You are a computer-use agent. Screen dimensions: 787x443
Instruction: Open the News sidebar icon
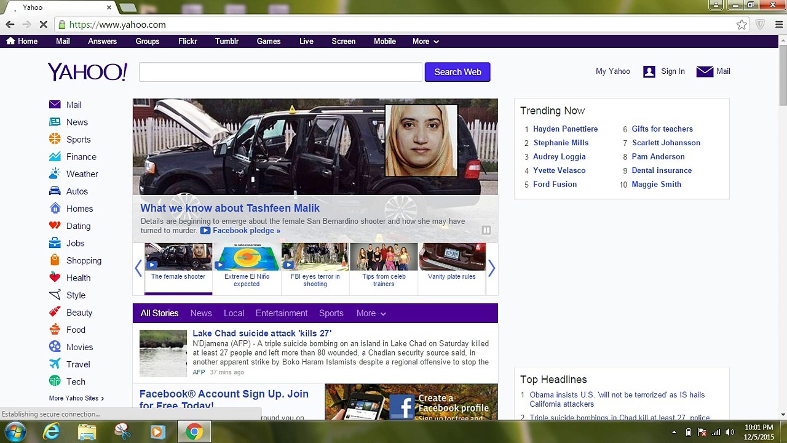[x=55, y=122]
